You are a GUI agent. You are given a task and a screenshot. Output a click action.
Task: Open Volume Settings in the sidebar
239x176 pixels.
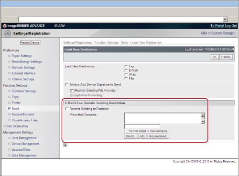[23, 79]
